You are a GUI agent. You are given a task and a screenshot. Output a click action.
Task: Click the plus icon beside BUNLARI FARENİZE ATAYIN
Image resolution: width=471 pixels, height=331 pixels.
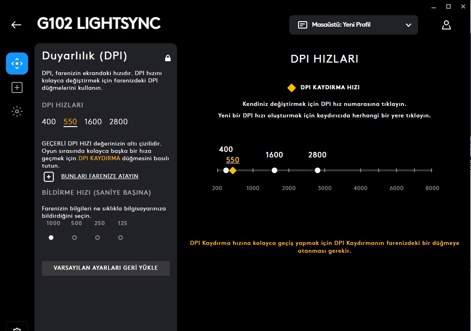[49, 177]
